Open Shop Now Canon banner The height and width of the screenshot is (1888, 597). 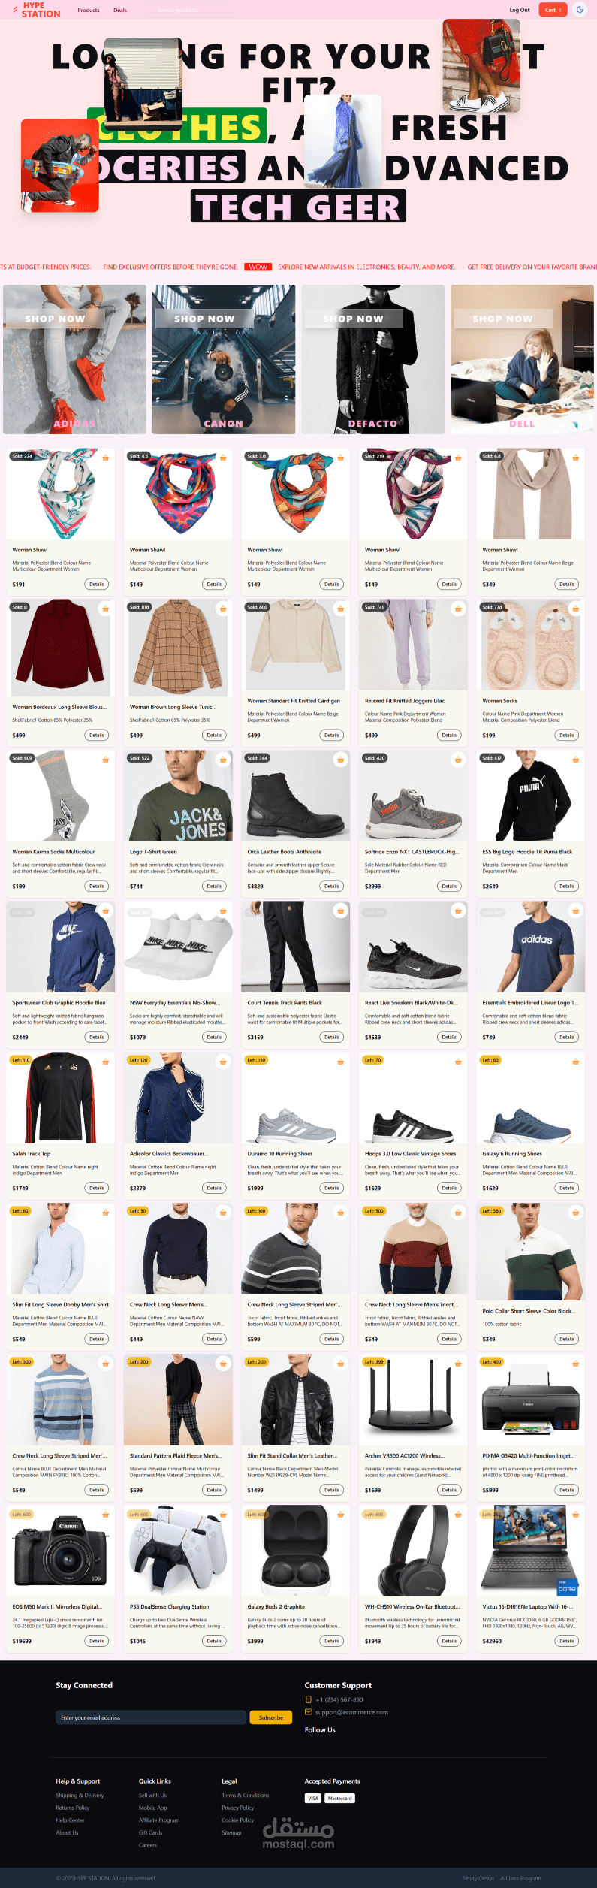pos(204,319)
